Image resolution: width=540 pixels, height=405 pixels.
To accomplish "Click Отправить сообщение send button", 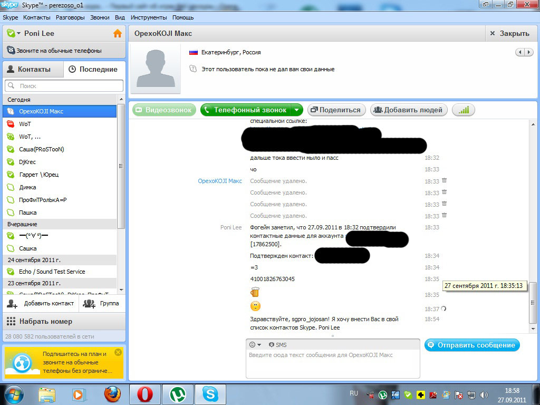I will click(472, 345).
